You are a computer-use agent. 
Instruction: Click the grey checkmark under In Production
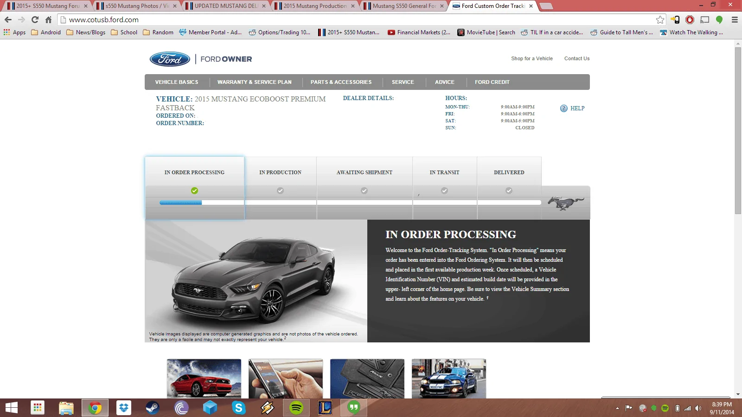pyautogui.click(x=280, y=190)
